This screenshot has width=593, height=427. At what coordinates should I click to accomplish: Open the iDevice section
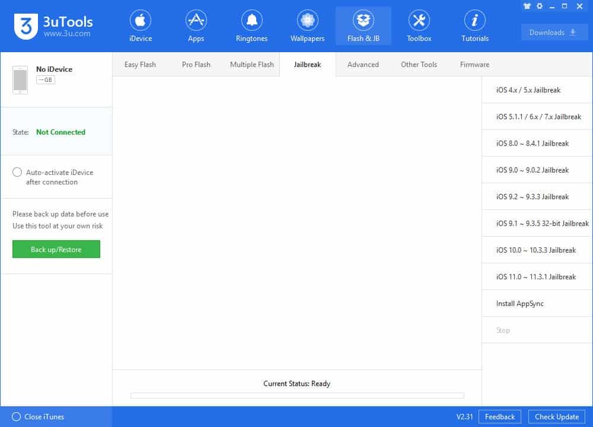click(x=141, y=27)
